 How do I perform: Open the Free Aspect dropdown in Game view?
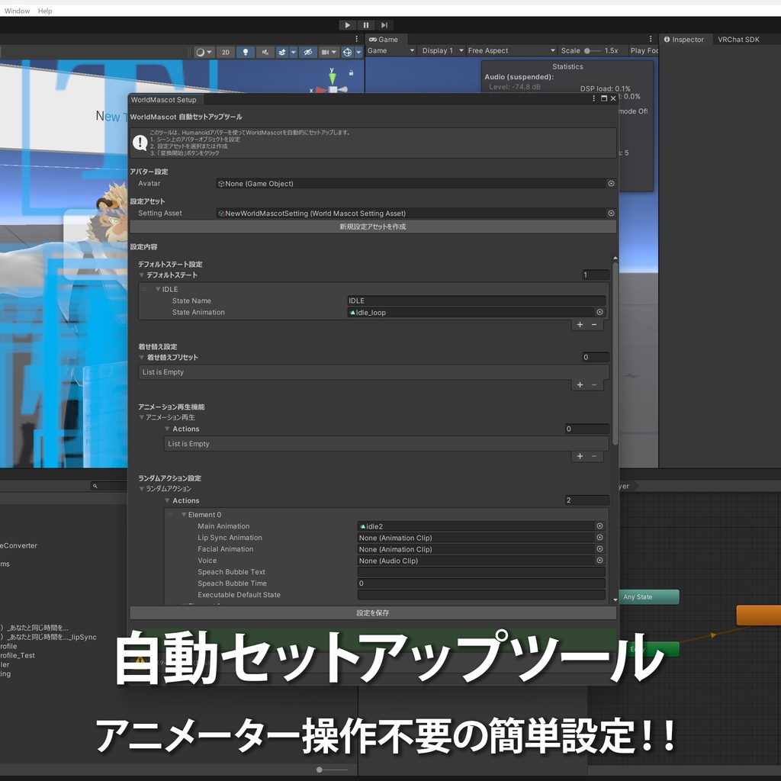pyautogui.click(x=511, y=50)
